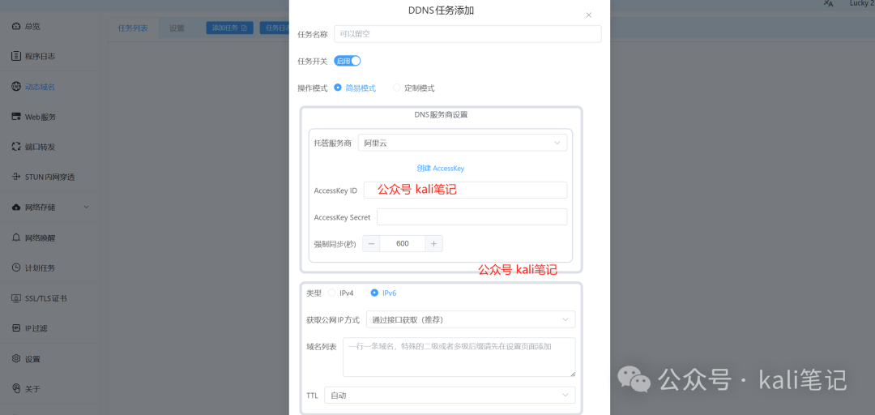
Task: Increase 强制同步 seconds with plus button
Action: (433, 243)
